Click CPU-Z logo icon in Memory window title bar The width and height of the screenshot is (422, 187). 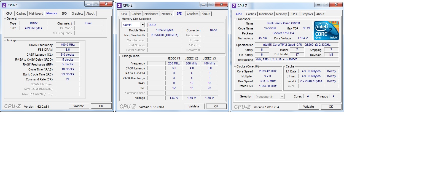[x=4, y=5]
